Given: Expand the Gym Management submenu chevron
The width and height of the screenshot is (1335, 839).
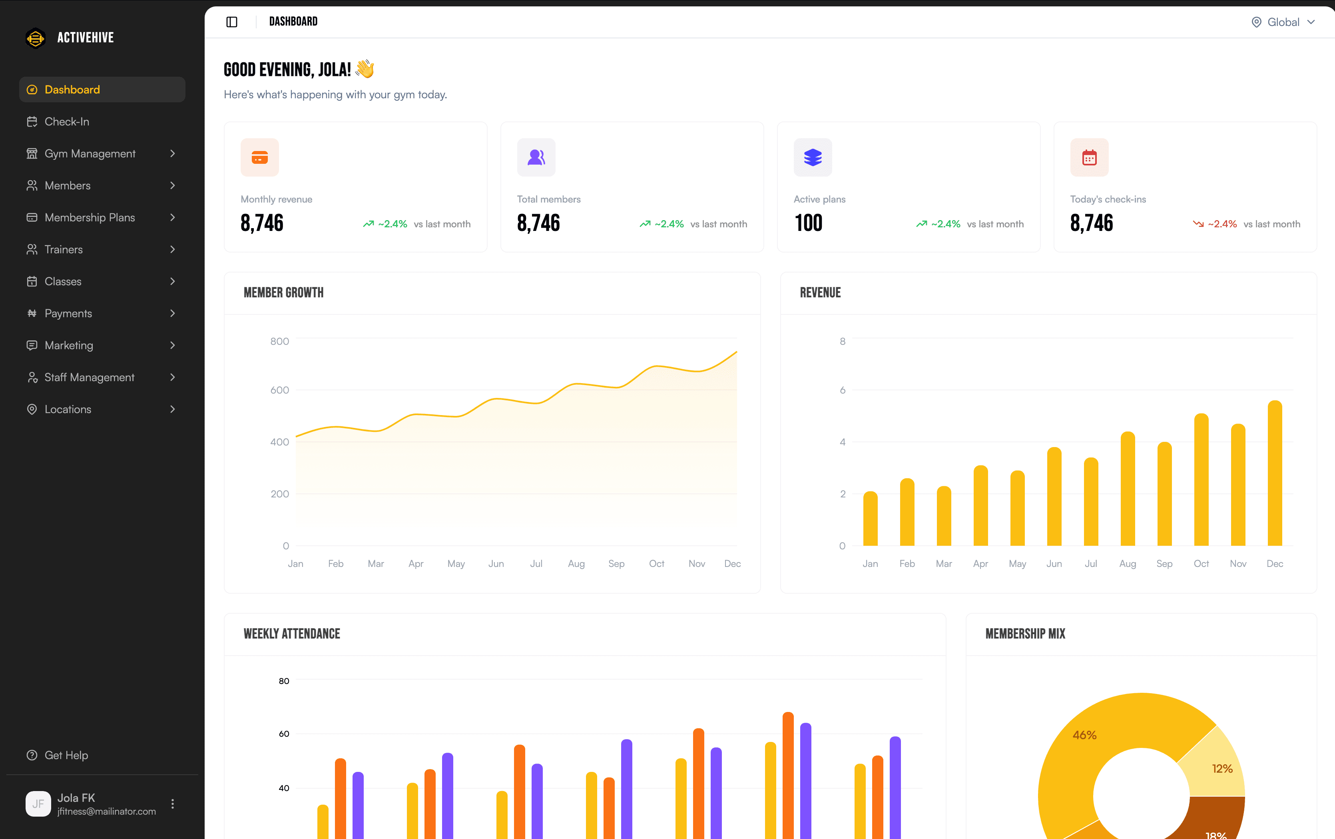Looking at the screenshot, I should click(172, 153).
